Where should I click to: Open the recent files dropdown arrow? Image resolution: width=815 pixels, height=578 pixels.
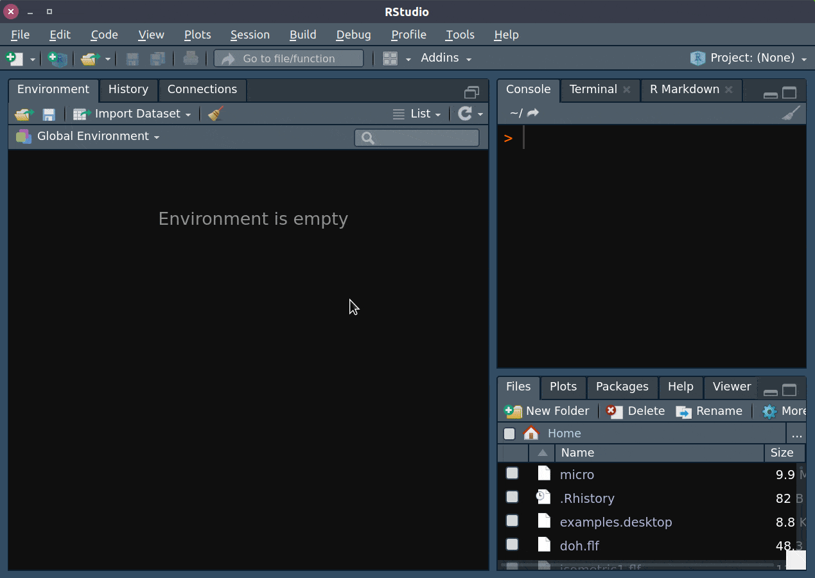click(108, 60)
